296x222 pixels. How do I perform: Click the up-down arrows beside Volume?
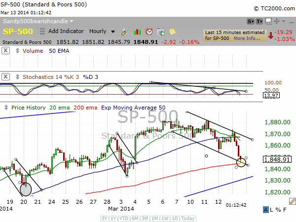(x=17, y=51)
